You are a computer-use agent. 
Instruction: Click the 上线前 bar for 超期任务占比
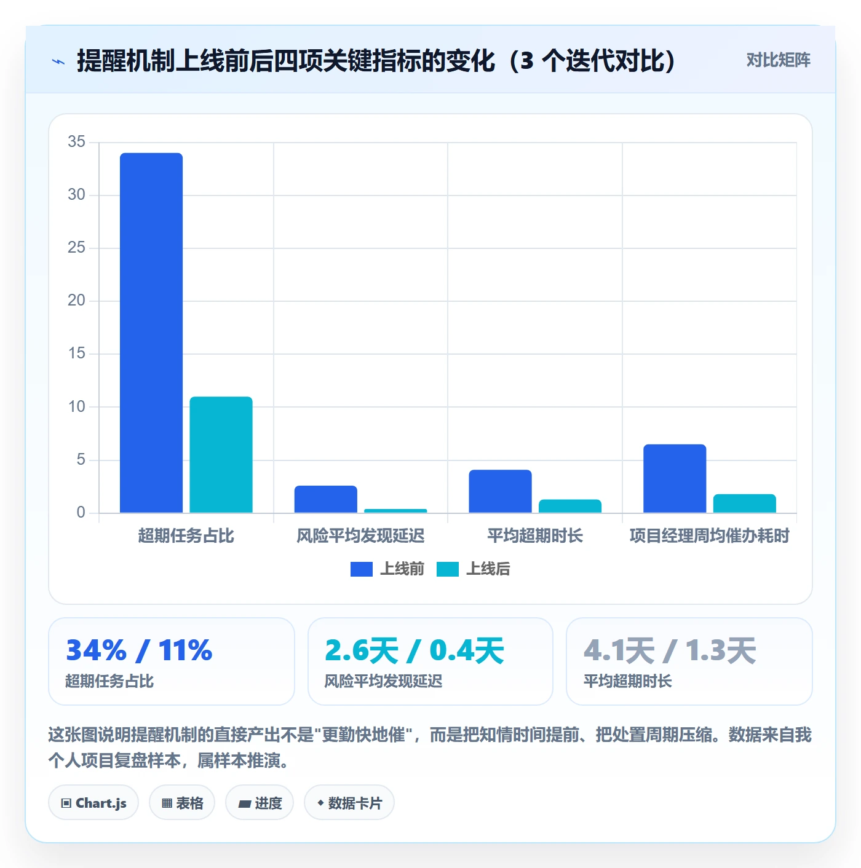coord(151,333)
